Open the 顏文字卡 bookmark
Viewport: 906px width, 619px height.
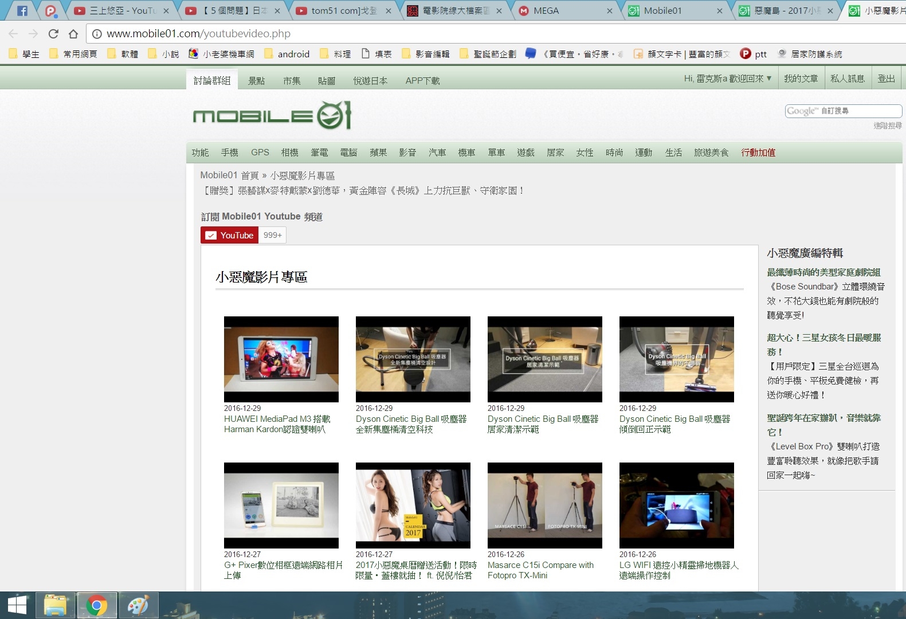[x=681, y=54]
